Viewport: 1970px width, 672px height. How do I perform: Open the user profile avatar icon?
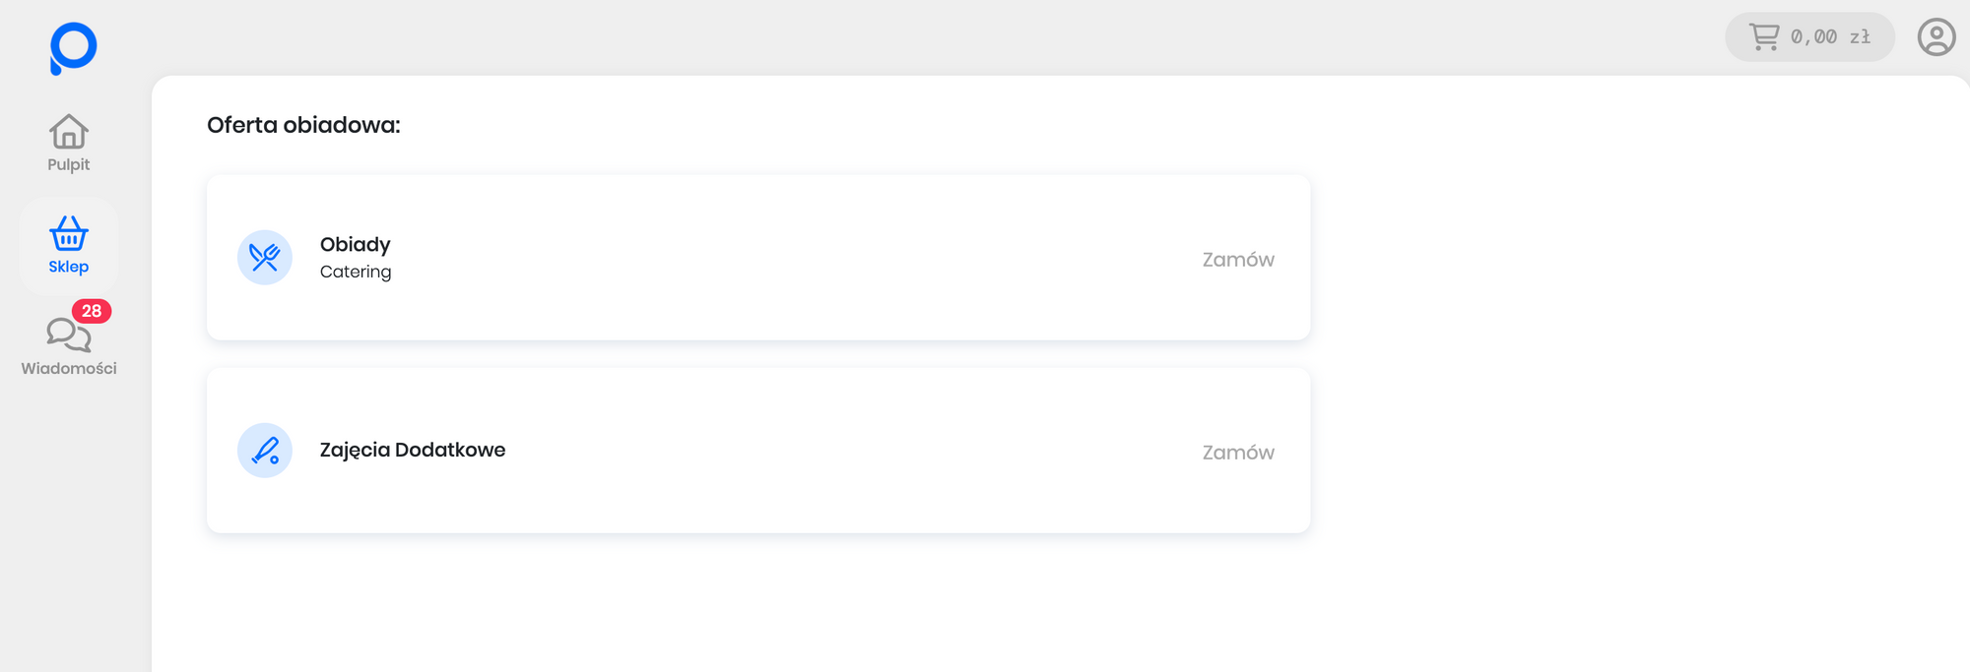[1936, 37]
